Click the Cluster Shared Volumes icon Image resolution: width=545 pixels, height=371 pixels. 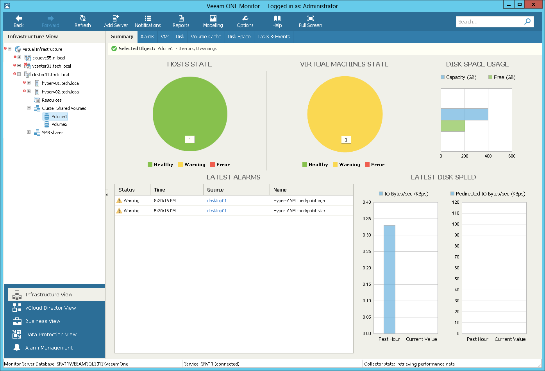[37, 108]
